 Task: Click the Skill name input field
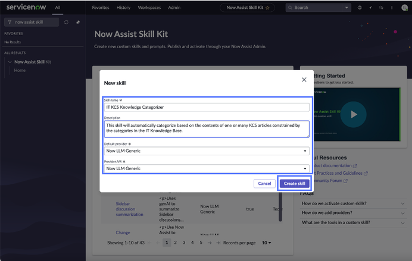point(207,107)
